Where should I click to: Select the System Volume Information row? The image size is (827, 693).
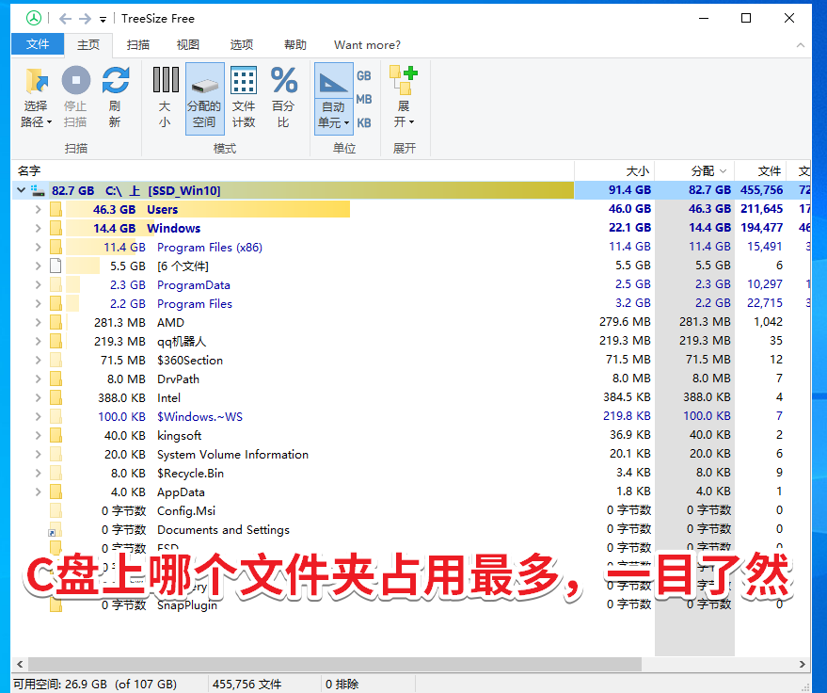click(411, 455)
